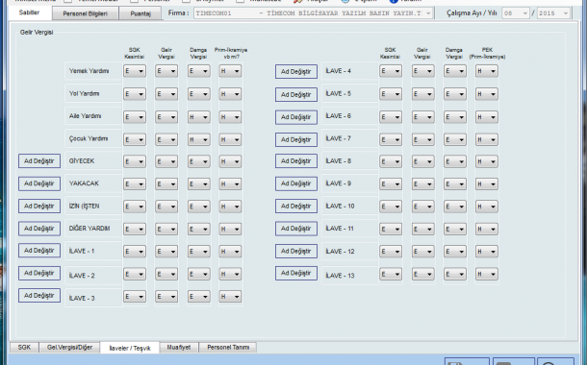The width and height of the screenshot is (587, 365).
Task: Open İLAVE - 2 SGK Kesintisi dropdown
Action: (135, 274)
